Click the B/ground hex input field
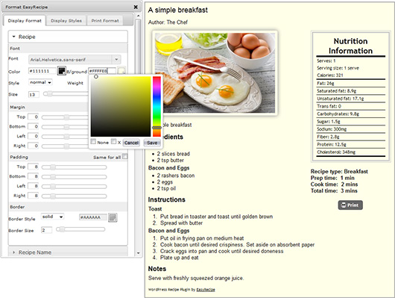Screen dimensions: 395x298 pyautogui.click(x=102, y=71)
